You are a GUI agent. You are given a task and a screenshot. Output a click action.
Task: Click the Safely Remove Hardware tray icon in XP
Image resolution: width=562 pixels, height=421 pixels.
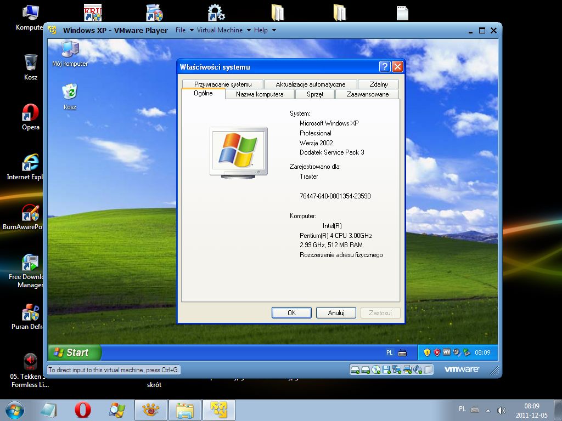pyautogui.click(x=467, y=352)
